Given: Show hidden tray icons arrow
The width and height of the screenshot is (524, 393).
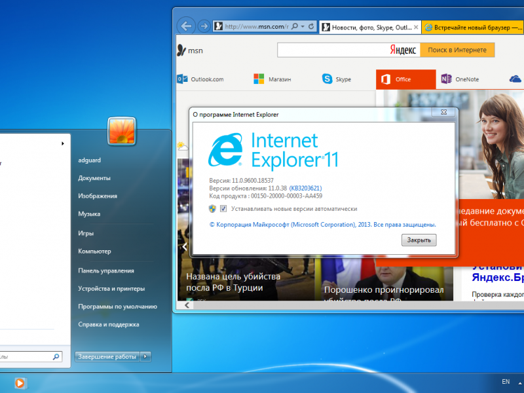Looking at the screenshot, I should 520,383.
